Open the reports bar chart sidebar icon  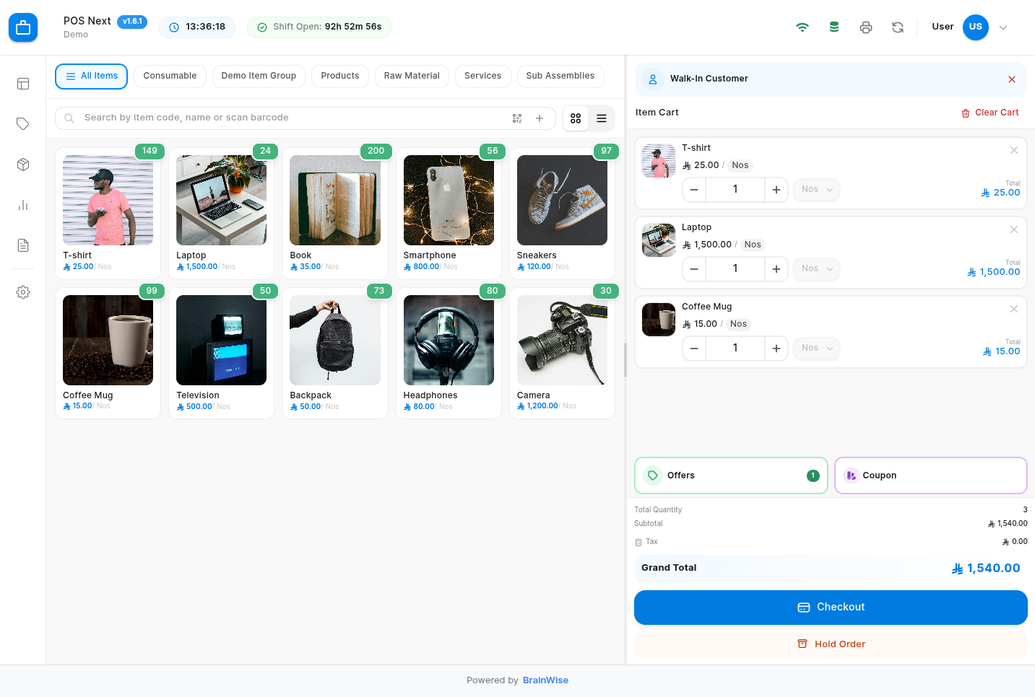tap(23, 205)
